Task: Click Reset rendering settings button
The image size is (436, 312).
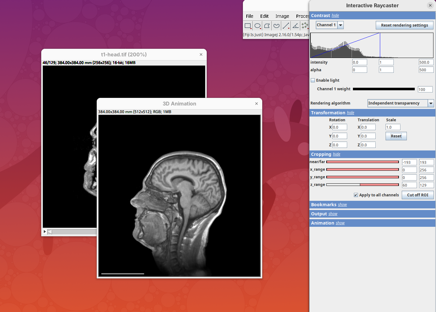Action: pyautogui.click(x=404, y=25)
